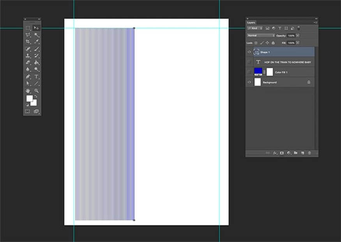341x242 pixels.
Task: Show the HOP ON THE TRAIN text layer
Action: coord(249,62)
